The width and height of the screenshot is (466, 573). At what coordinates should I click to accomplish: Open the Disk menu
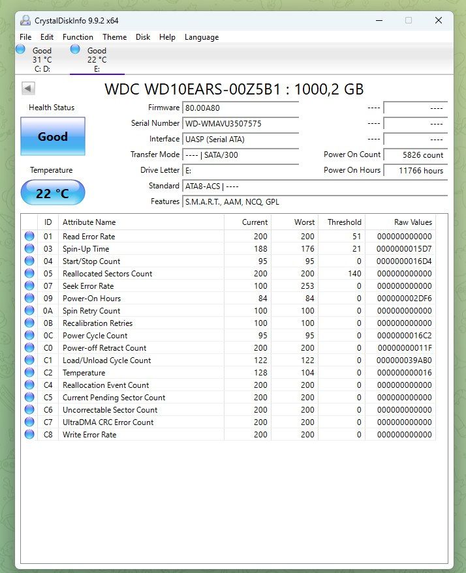pos(143,37)
